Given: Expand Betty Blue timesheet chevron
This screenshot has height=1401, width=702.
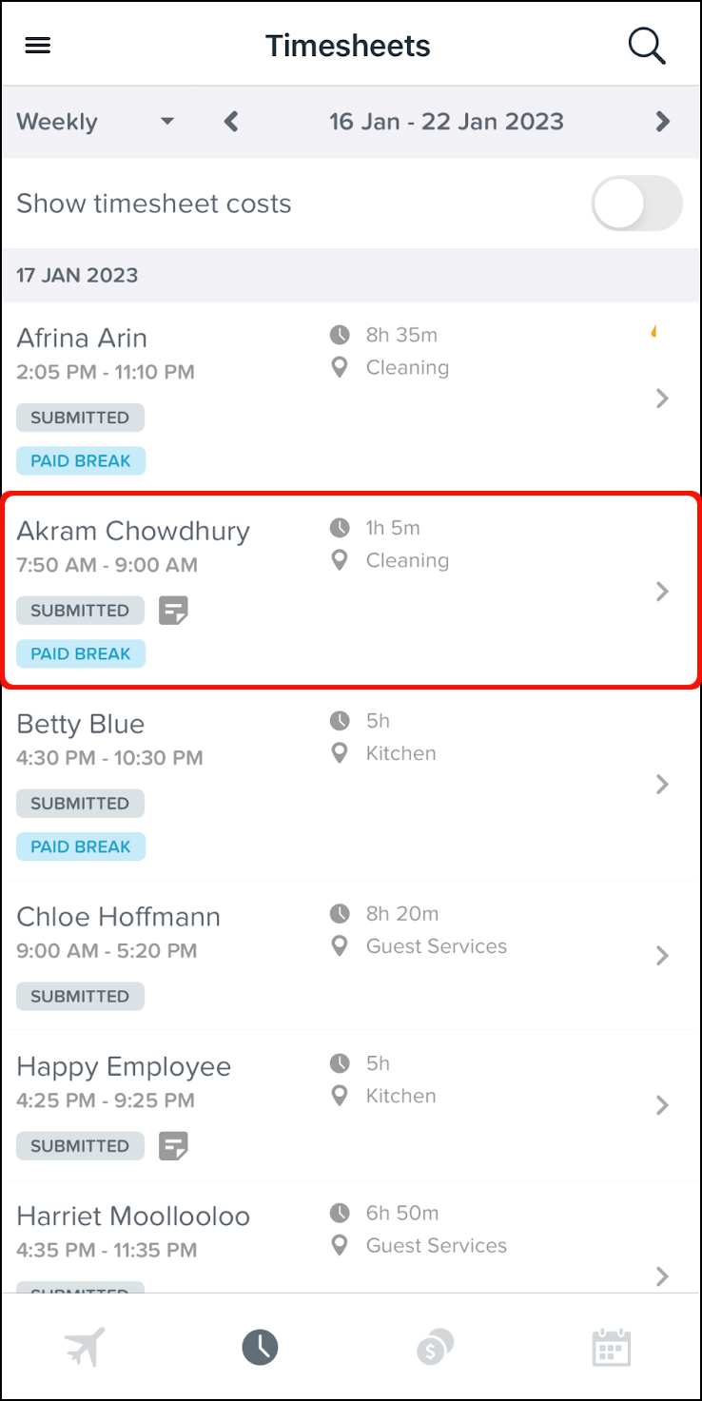Looking at the screenshot, I should 663,784.
